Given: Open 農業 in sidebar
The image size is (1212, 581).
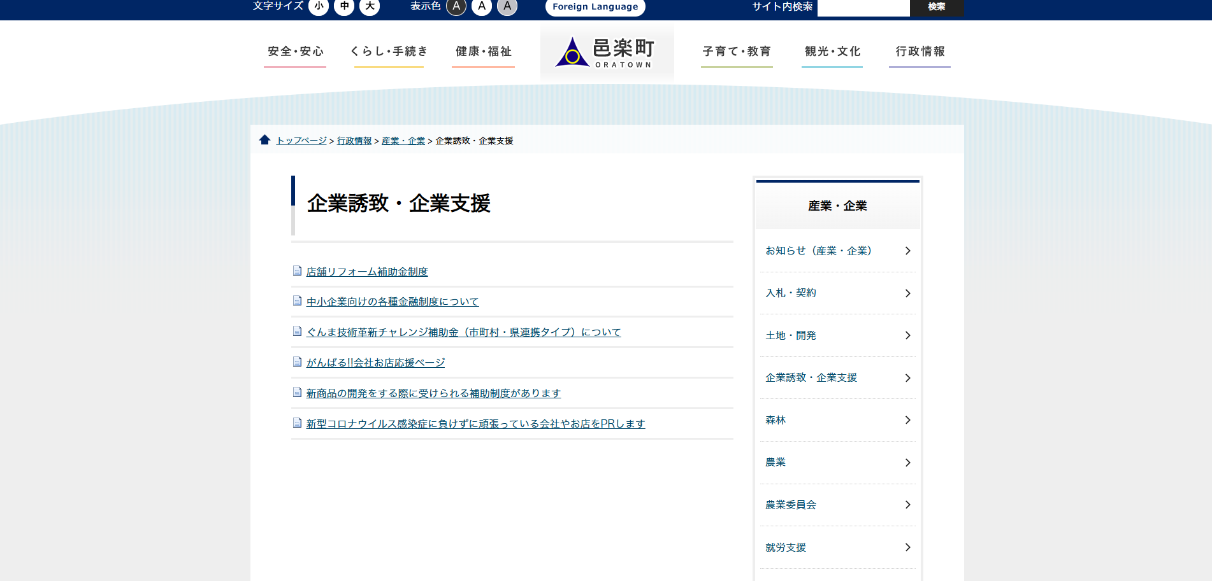Looking at the screenshot, I should coord(837,463).
